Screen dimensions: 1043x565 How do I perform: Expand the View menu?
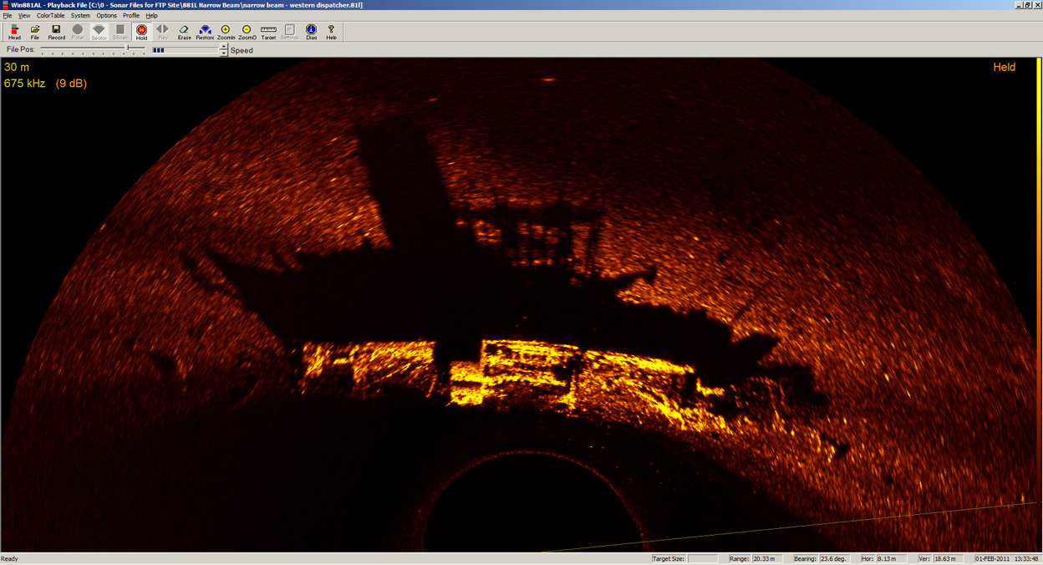coord(24,15)
